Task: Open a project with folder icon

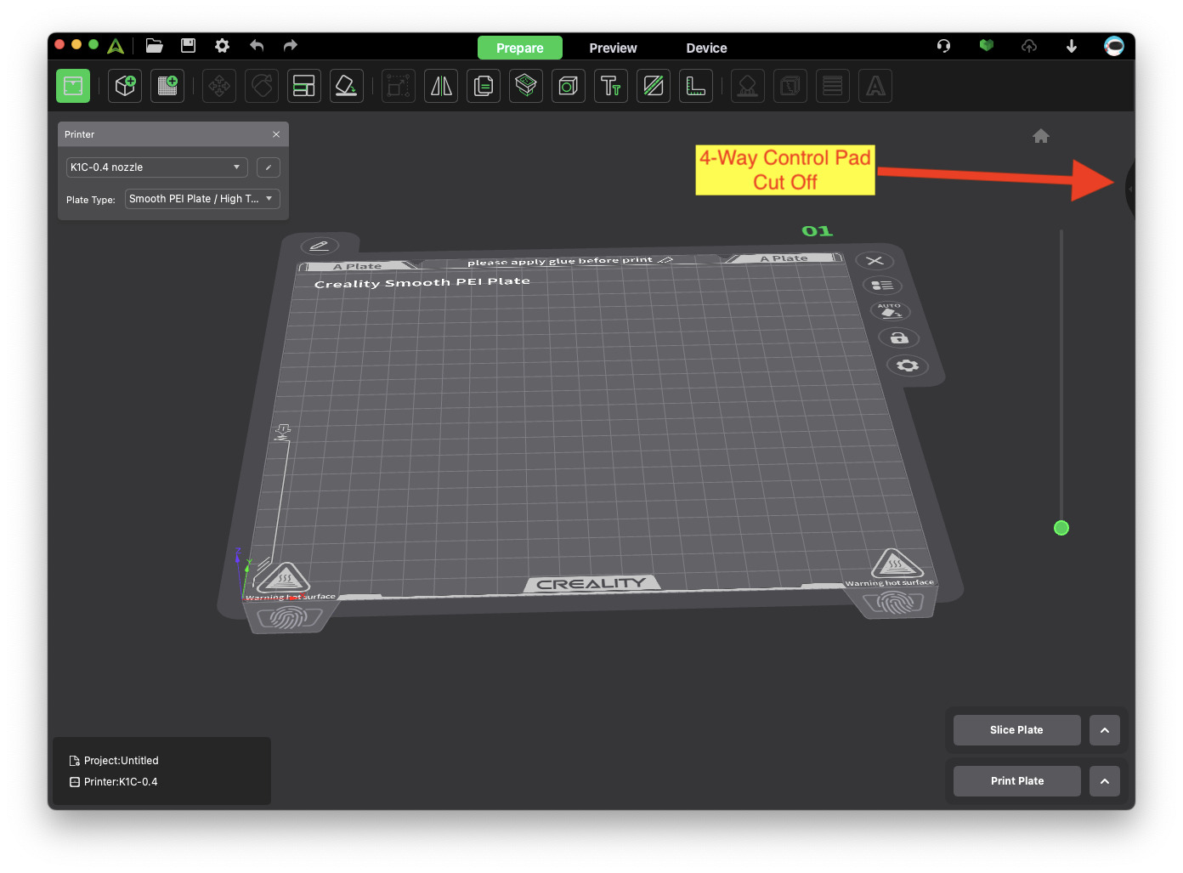Action: pos(154,46)
